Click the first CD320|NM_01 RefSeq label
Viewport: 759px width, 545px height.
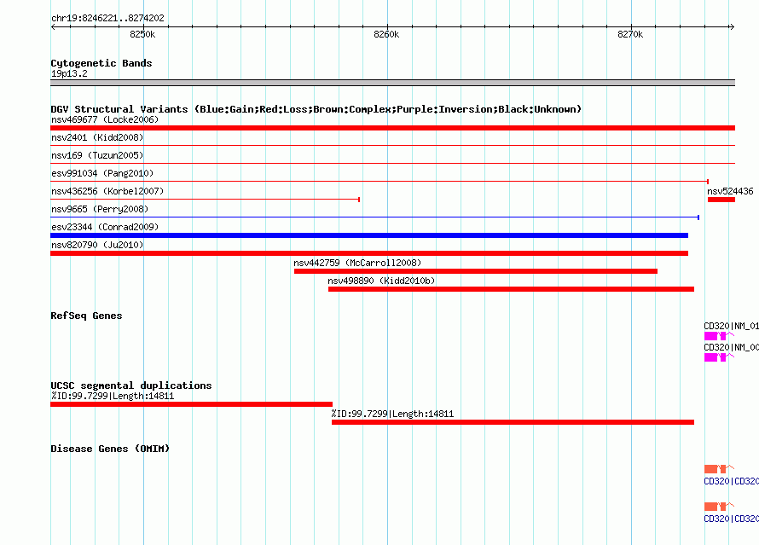[732, 326]
